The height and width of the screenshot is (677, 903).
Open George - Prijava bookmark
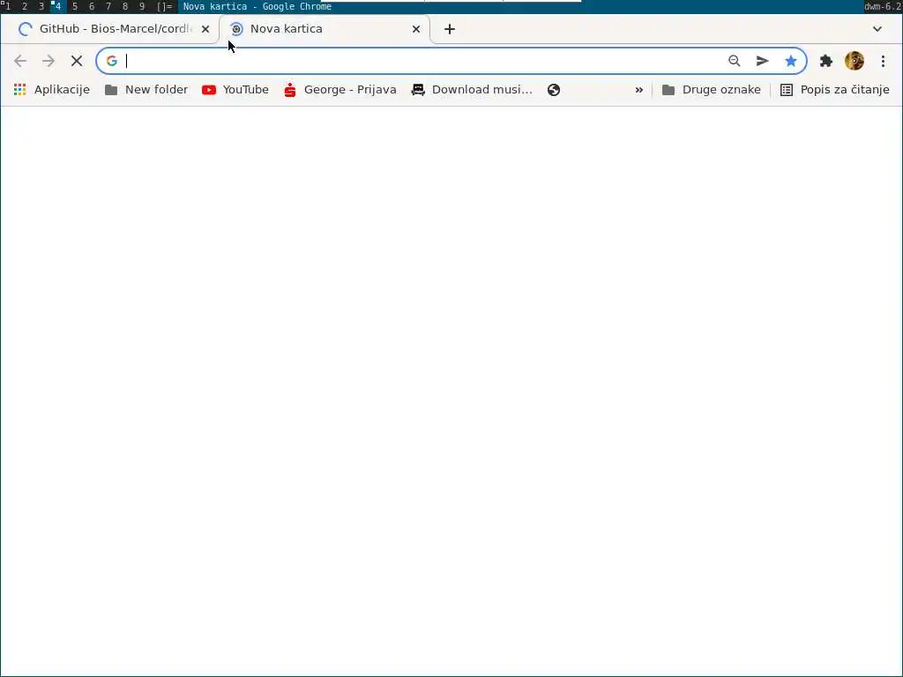pyautogui.click(x=340, y=90)
